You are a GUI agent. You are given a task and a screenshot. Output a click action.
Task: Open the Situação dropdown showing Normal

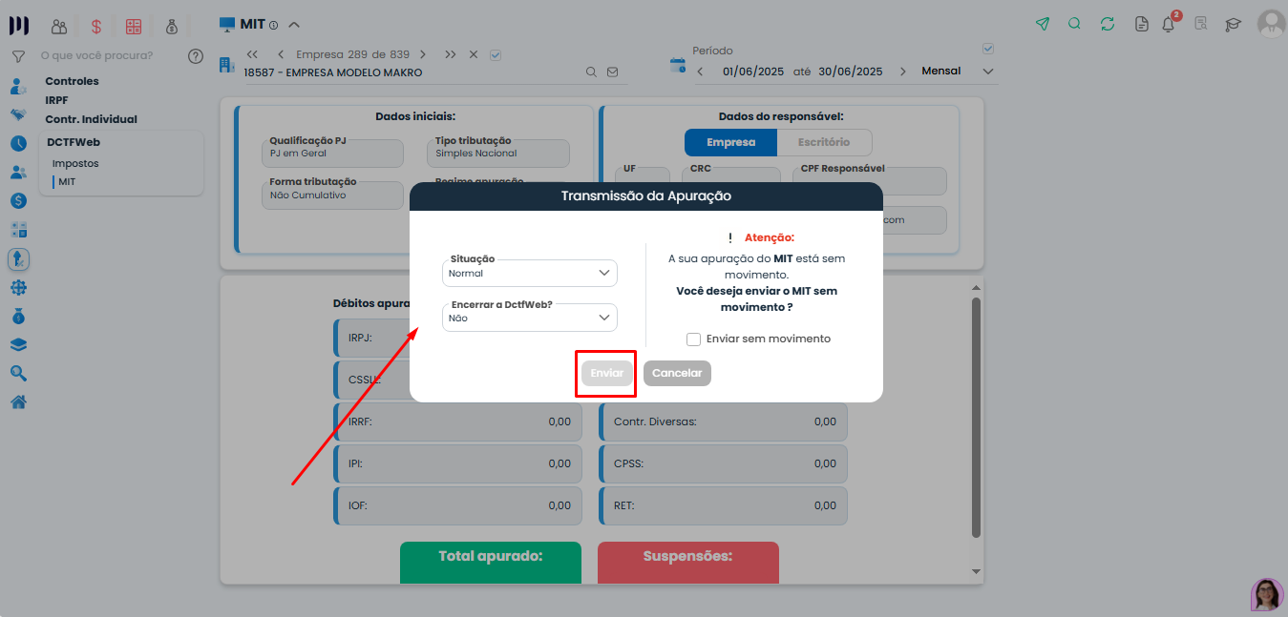530,273
